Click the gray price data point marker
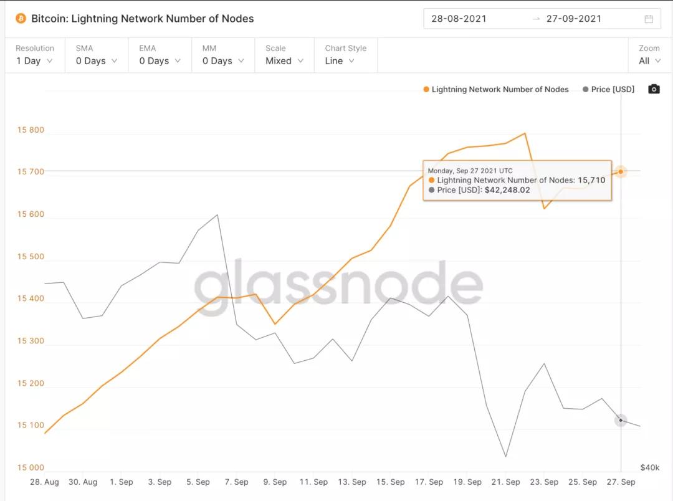 (x=621, y=421)
